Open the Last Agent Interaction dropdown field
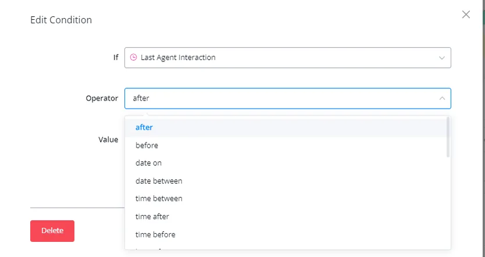Viewport: 485px width, 257px height. [288, 58]
